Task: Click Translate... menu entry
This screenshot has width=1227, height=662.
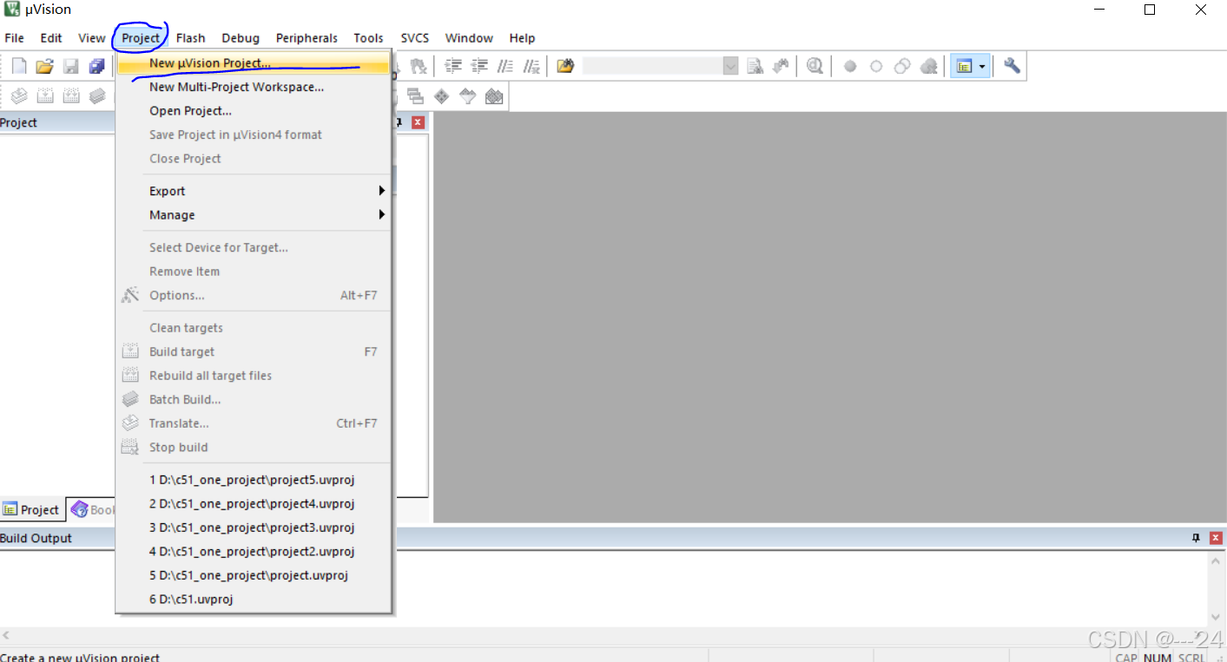Action: point(254,423)
